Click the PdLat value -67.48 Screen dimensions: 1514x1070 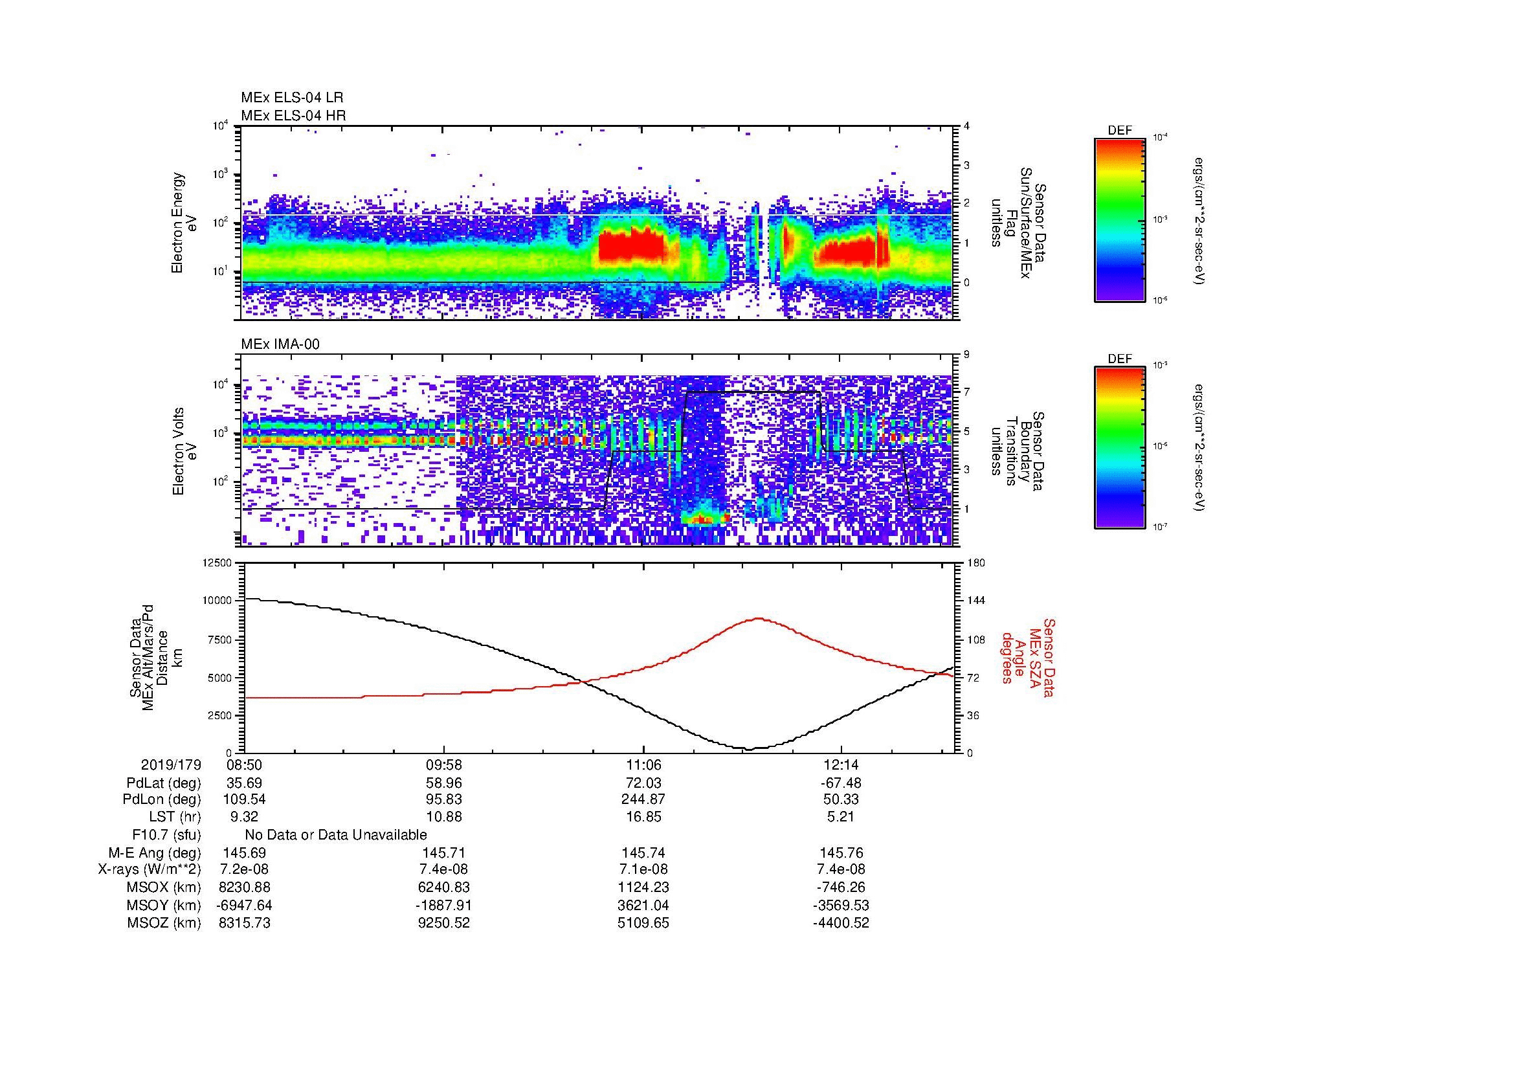pyautogui.click(x=841, y=783)
